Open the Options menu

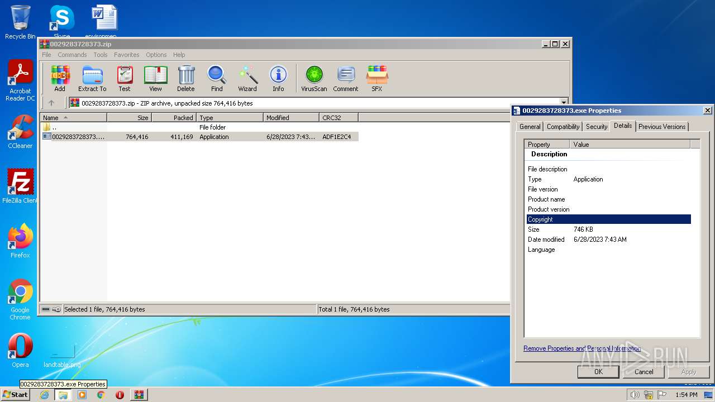(156, 55)
